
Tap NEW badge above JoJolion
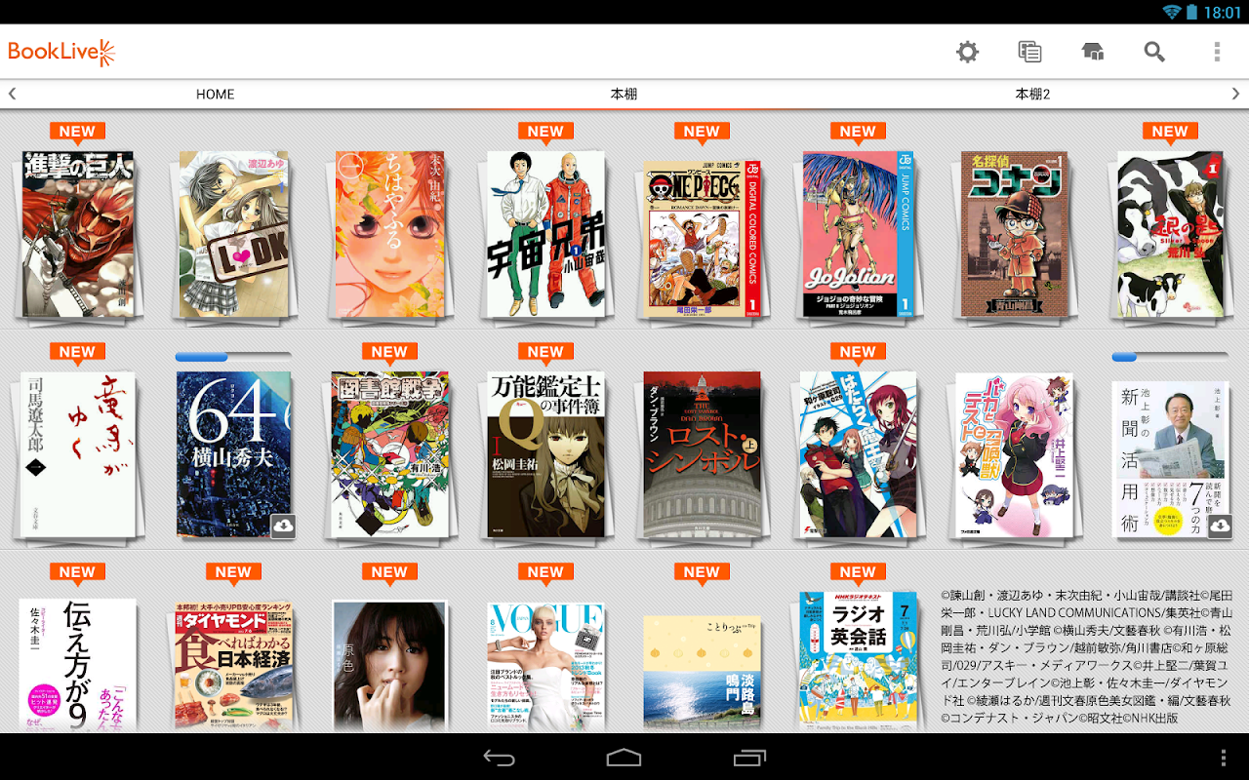click(x=858, y=133)
